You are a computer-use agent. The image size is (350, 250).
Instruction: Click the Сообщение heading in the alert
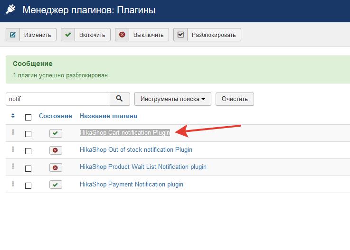33,64
